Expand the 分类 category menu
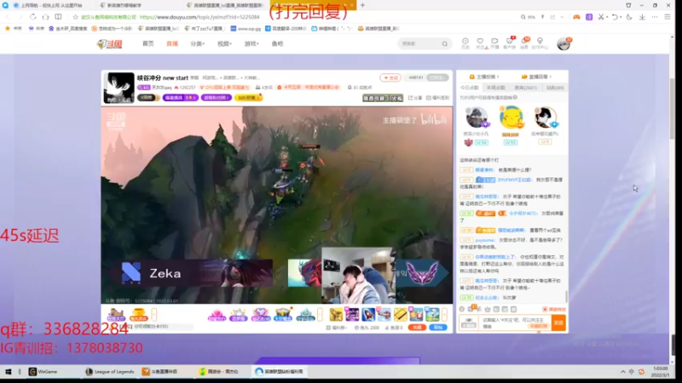The image size is (682, 383). [198, 44]
